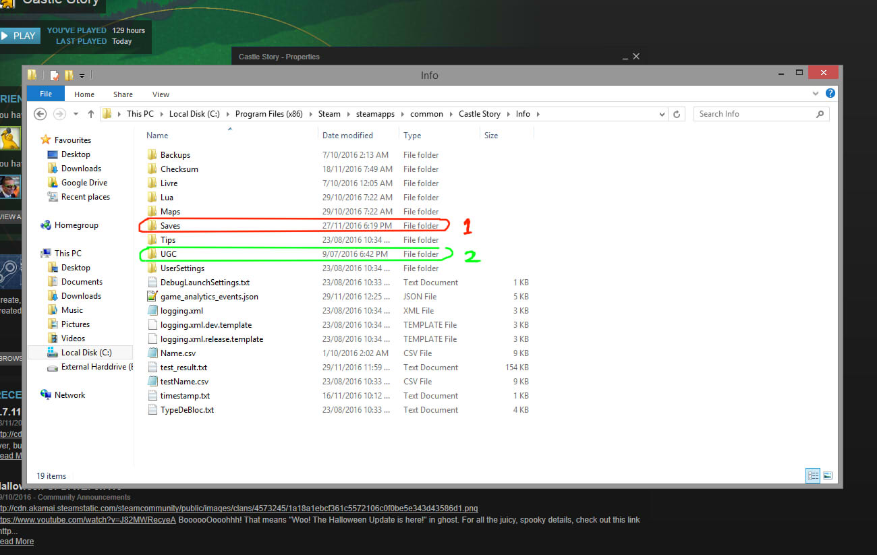Select the TypeDeBloc.txt file name
877x555 pixels.
[187, 410]
